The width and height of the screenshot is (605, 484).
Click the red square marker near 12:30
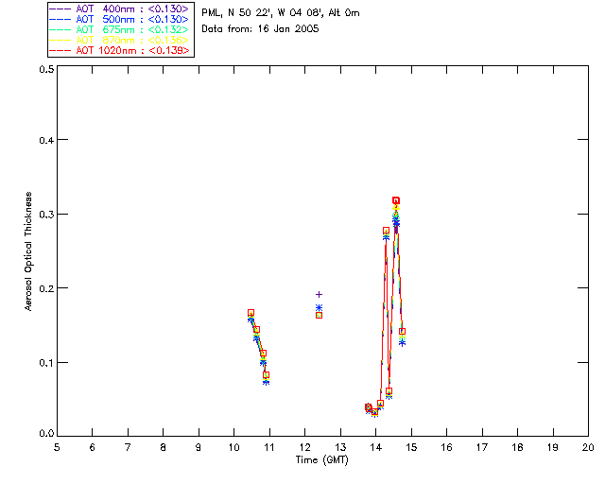[319, 316]
